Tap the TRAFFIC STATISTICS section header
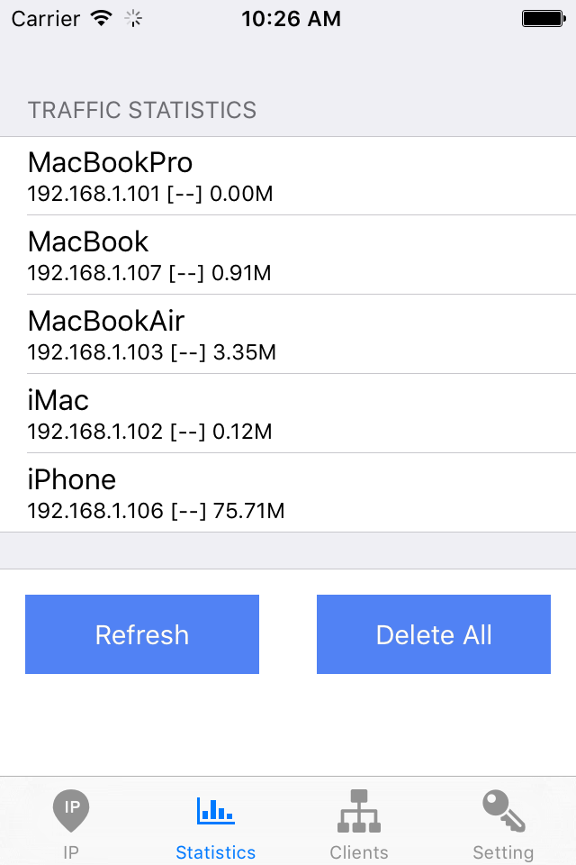This screenshot has width=576, height=865. (142, 110)
